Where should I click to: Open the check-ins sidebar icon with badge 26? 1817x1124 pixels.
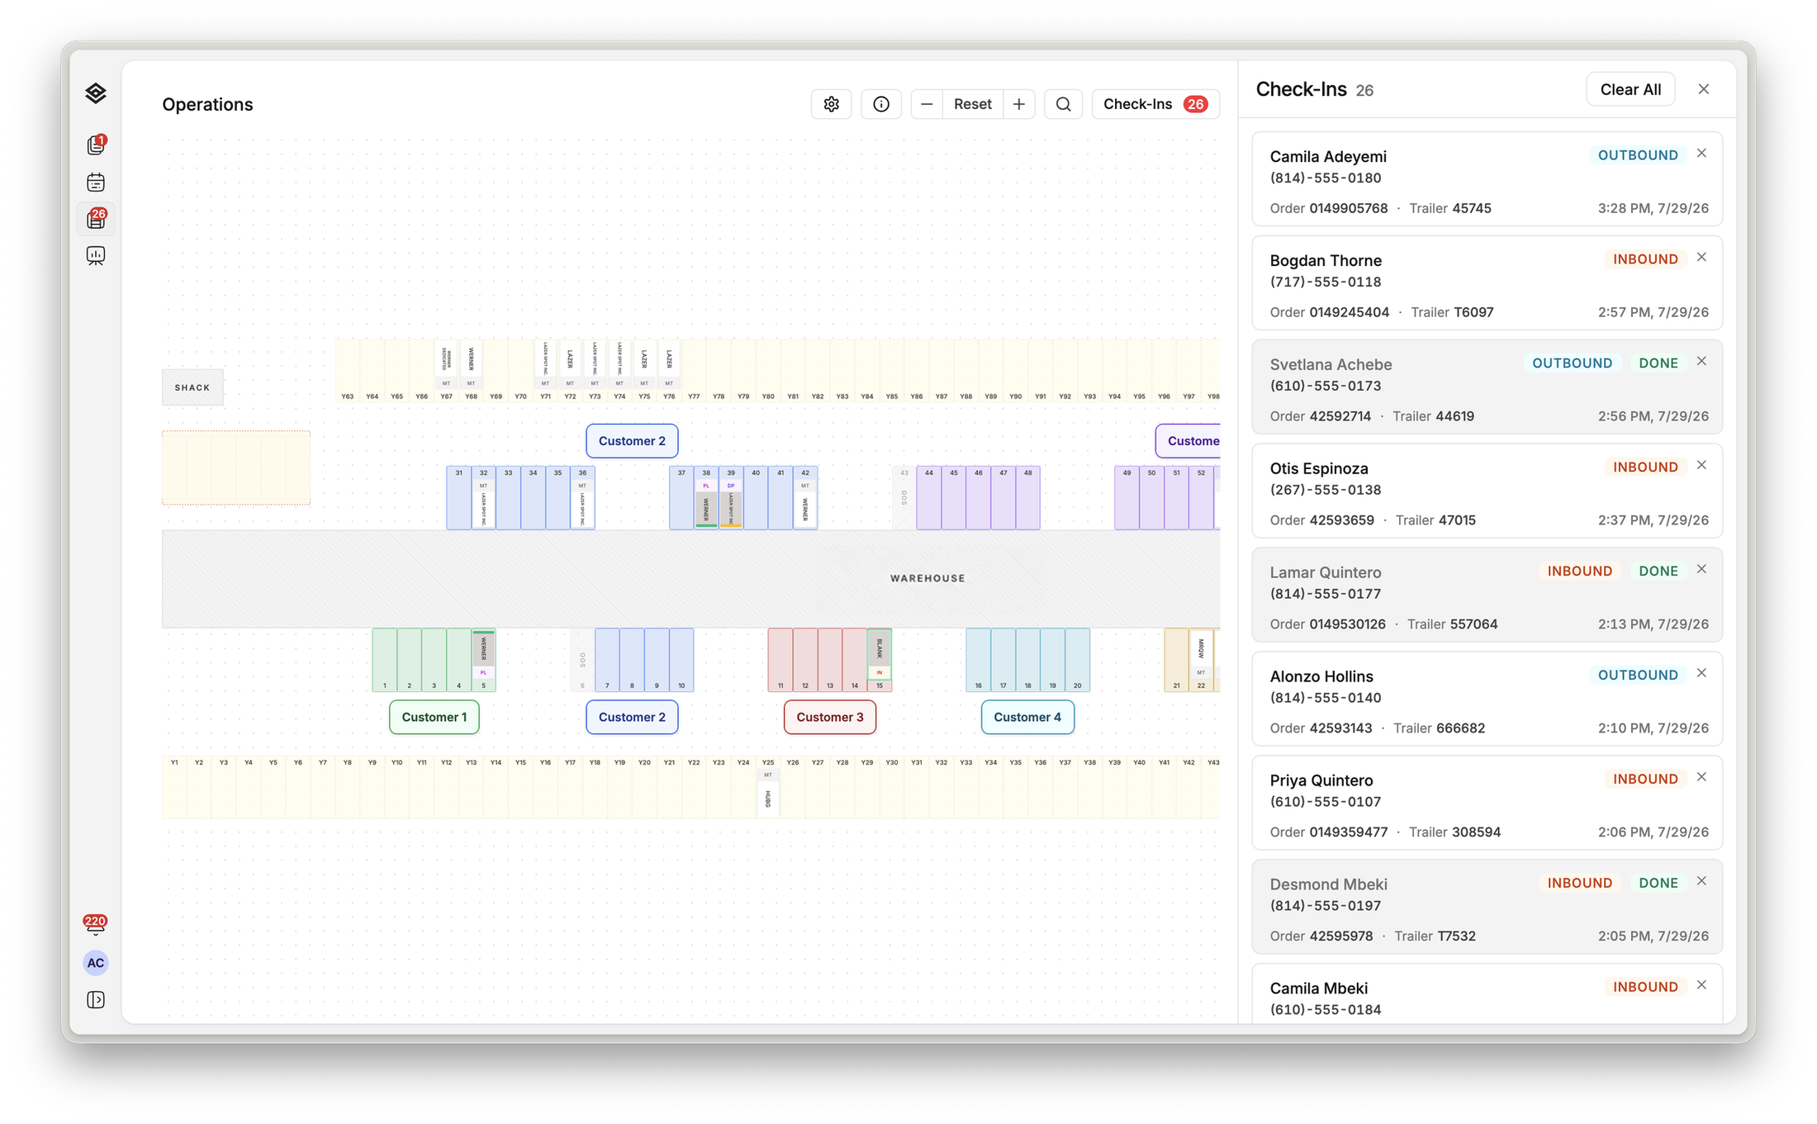tap(96, 219)
